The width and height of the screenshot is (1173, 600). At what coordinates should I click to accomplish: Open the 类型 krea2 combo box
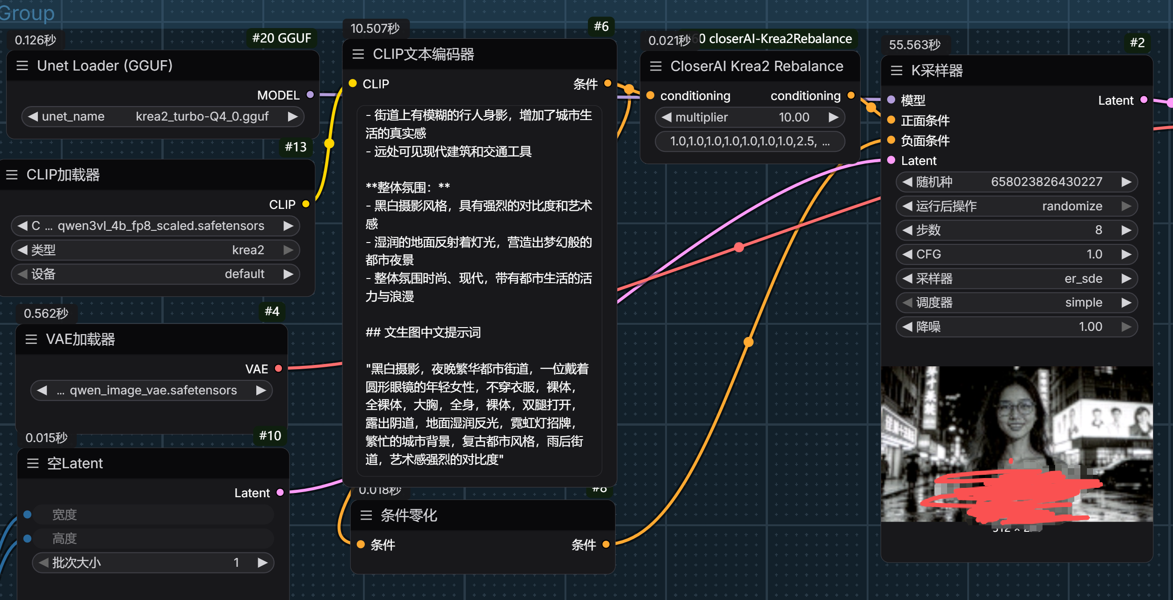pos(155,250)
